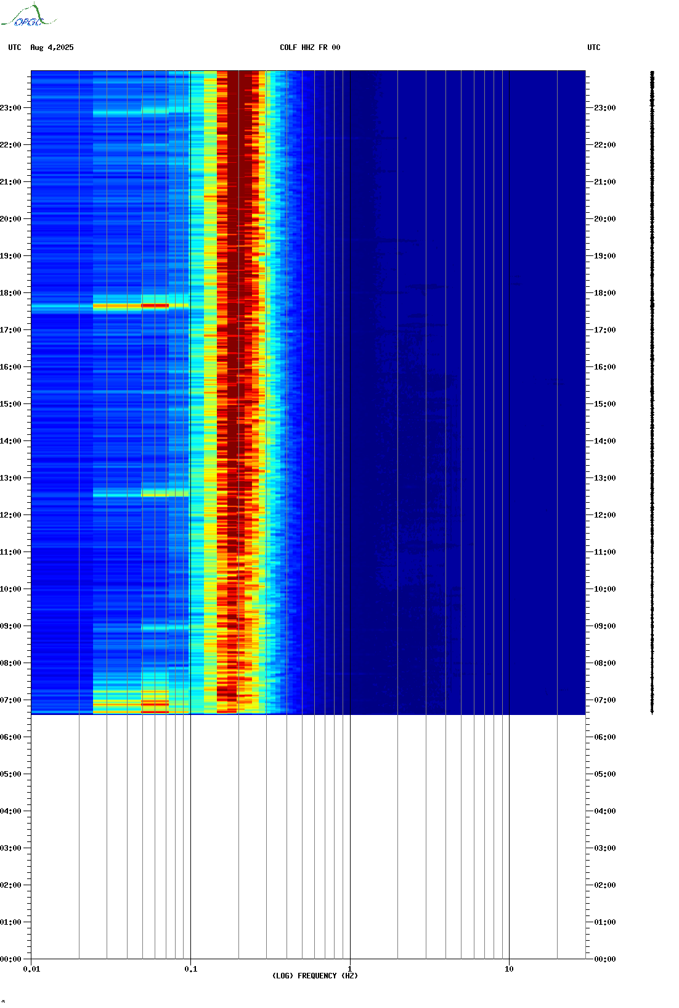
Task: Click '01:00' on the right time axis
Action: (605, 922)
